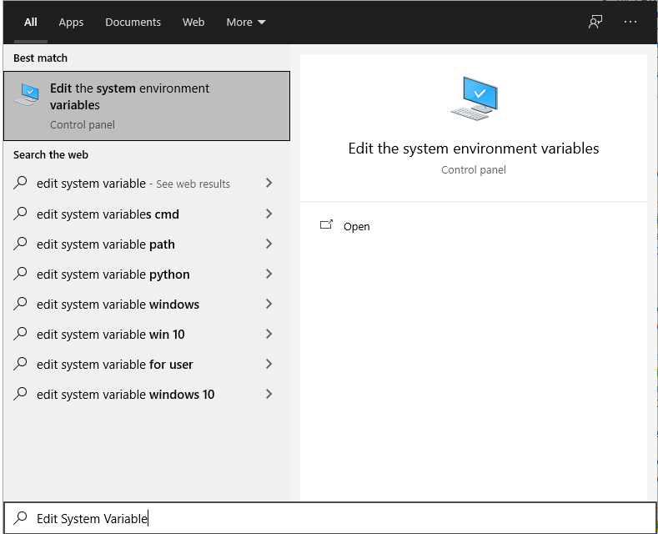Expand the arrow for 'edit system variable path'
Screen dimensions: 658x534
click(x=269, y=244)
